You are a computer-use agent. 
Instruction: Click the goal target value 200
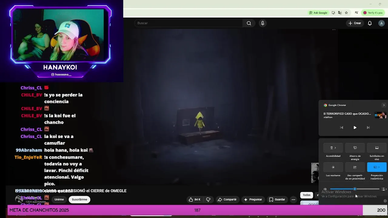tap(381, 210)
